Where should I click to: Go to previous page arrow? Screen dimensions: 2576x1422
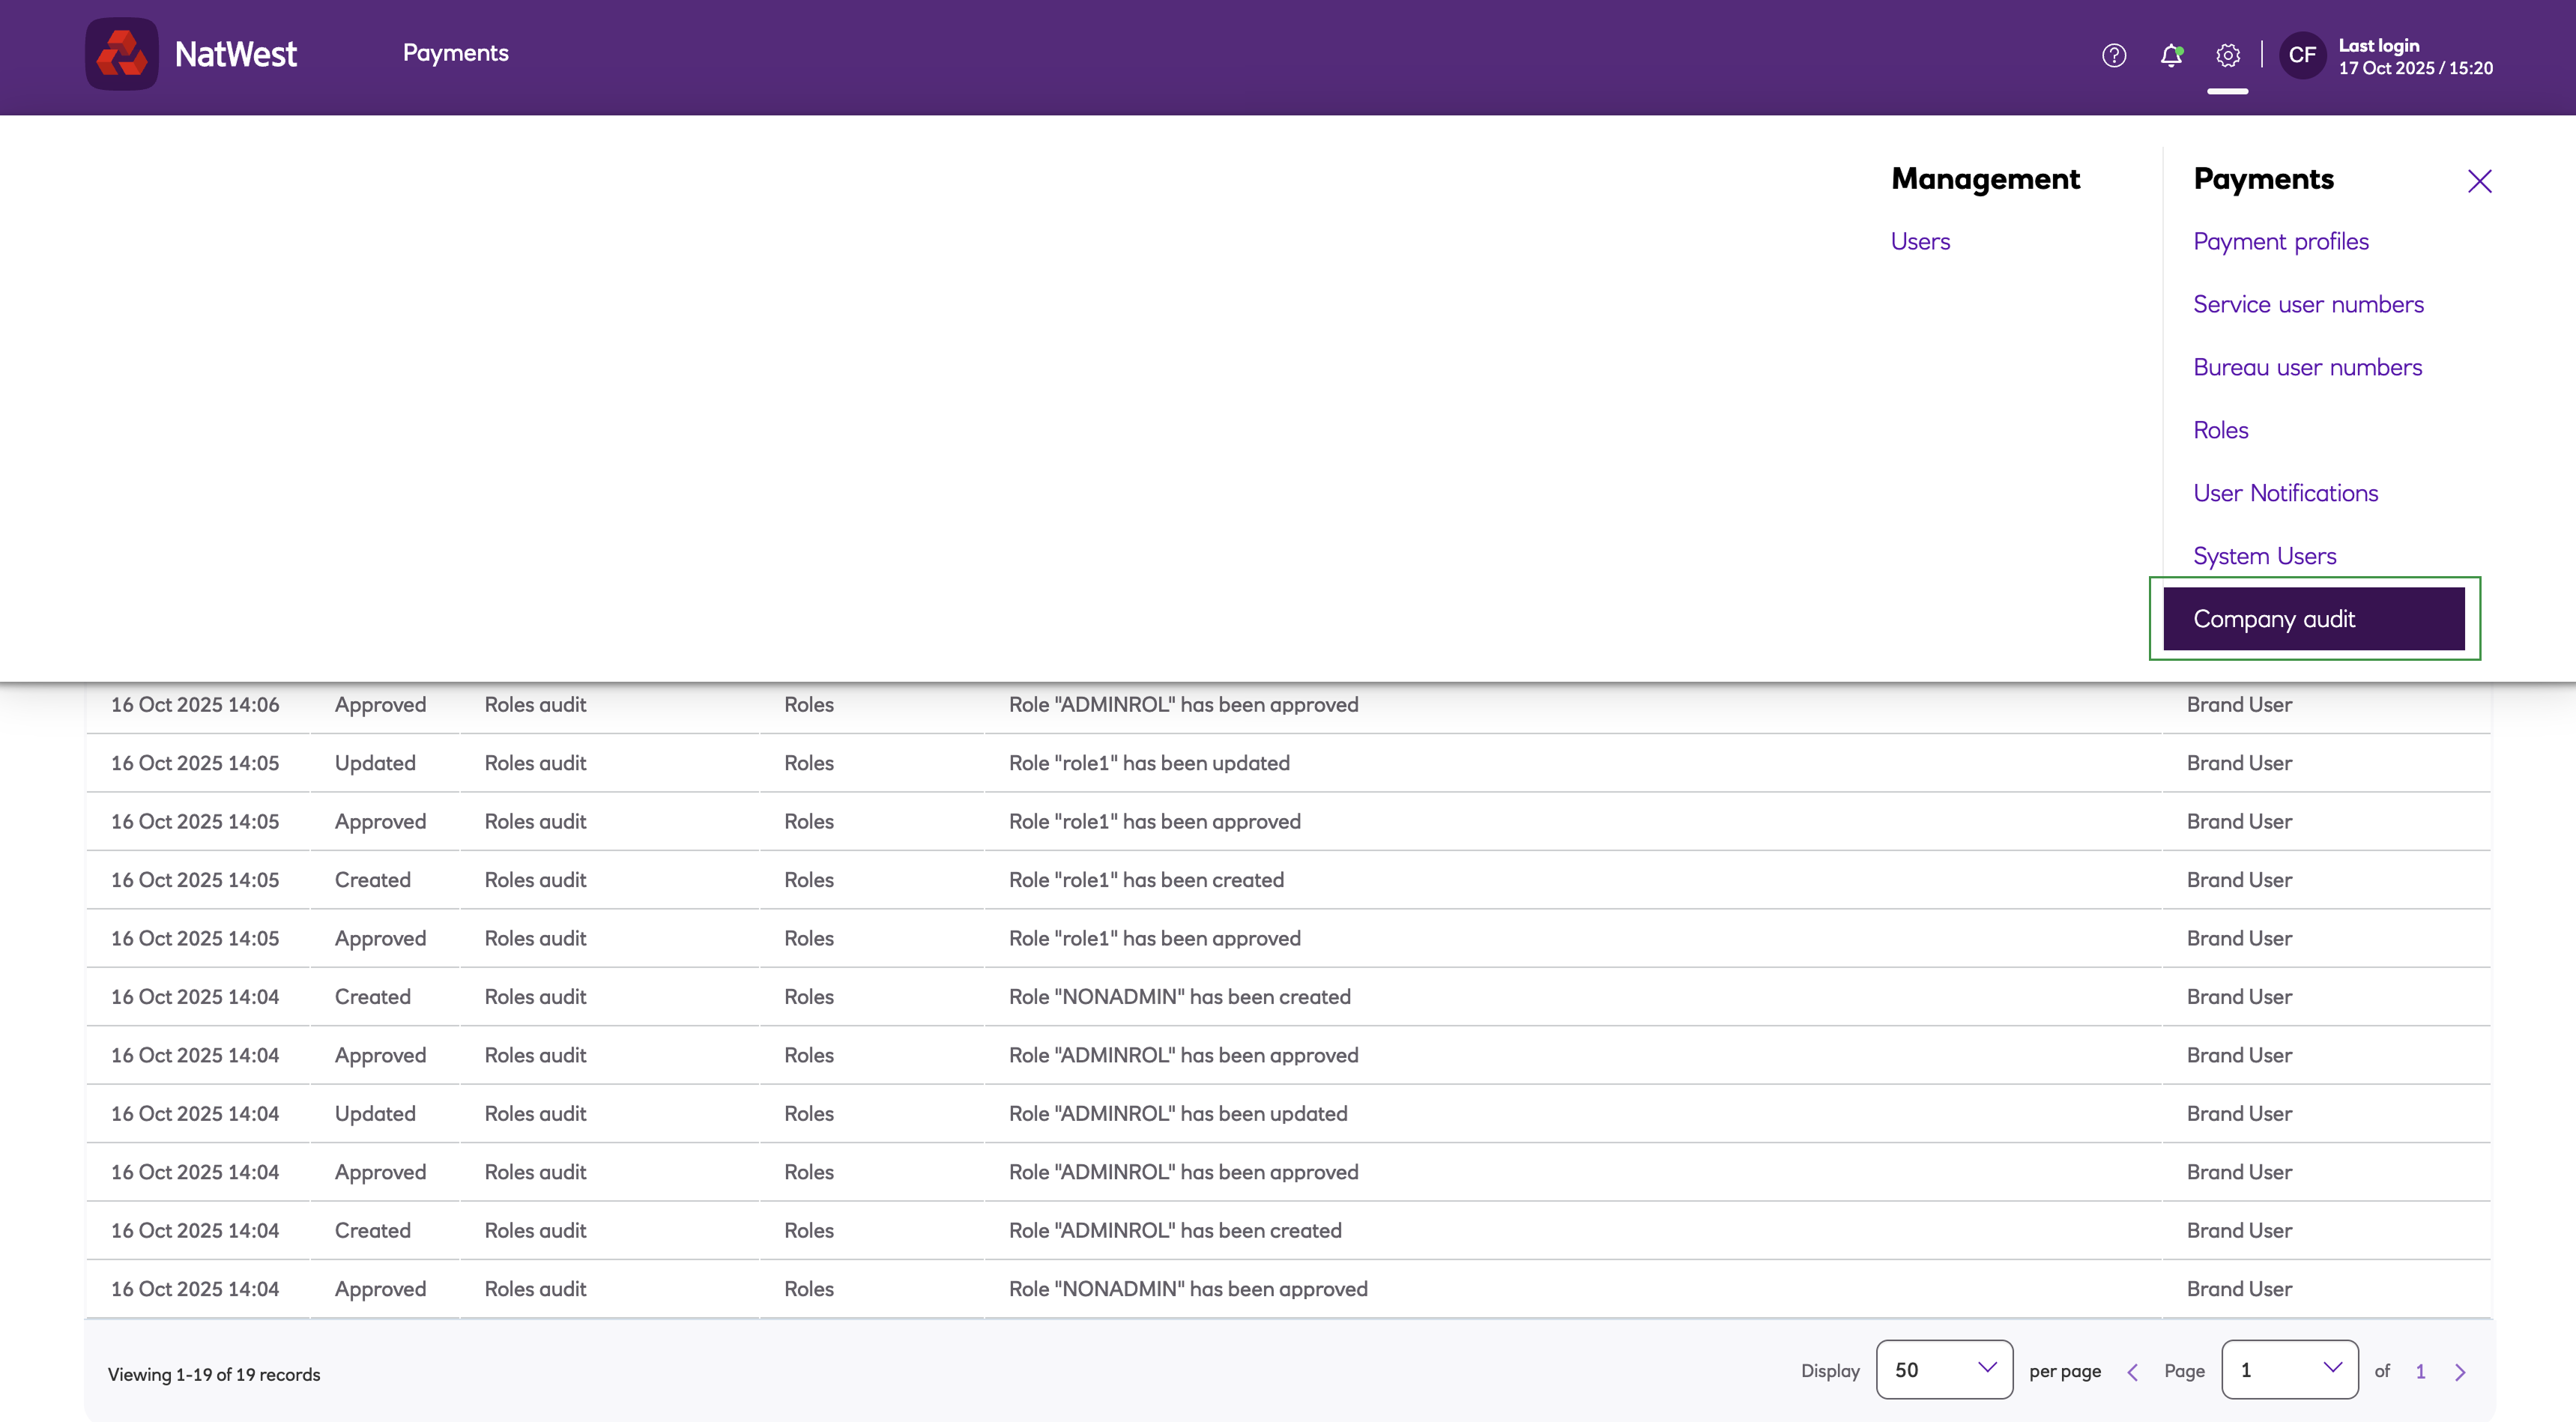coord(2132,1372)
